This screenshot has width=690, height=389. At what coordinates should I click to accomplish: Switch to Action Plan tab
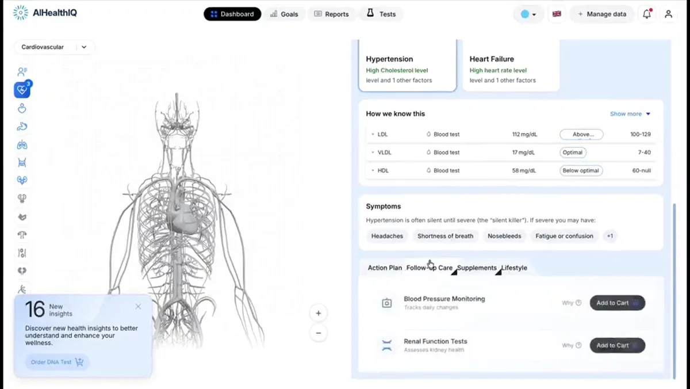point(385,268)
